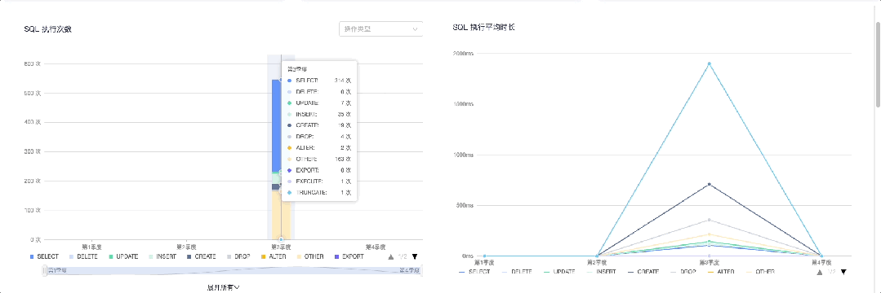Viewport: 881px width, 293px height.
Task: Click 第4季度 axis label in 执行次数 chart
Action: click(x=376, y=247)
